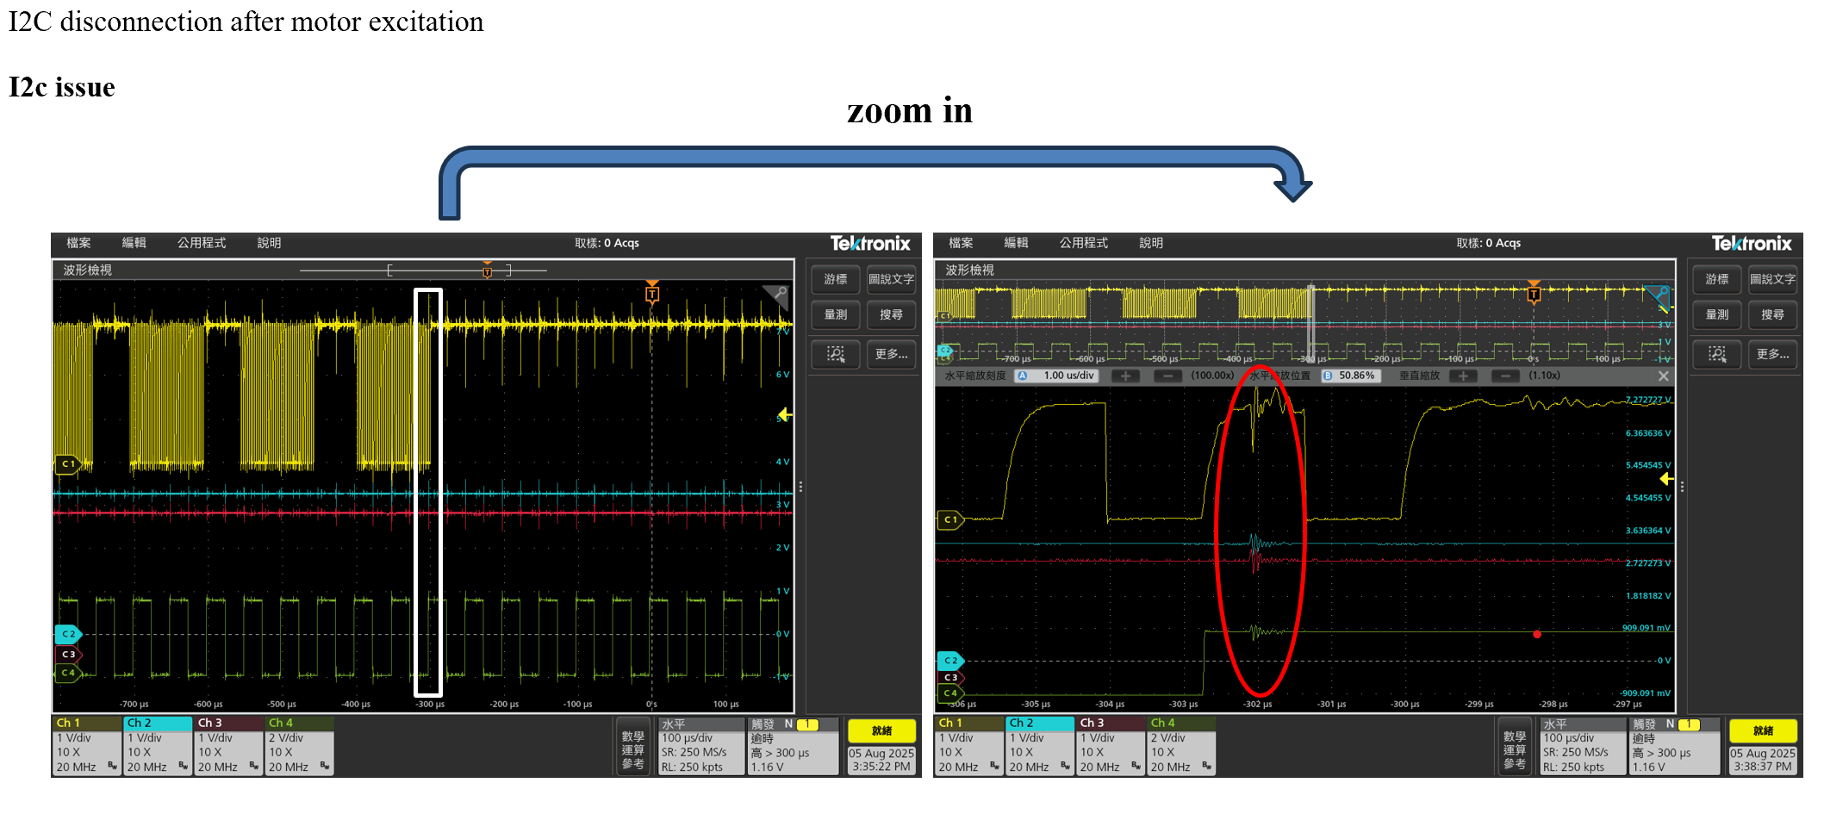Click the C1 channel handle in the right zoom view
This screenshot has height=814, width=1824.
[950, 519]
